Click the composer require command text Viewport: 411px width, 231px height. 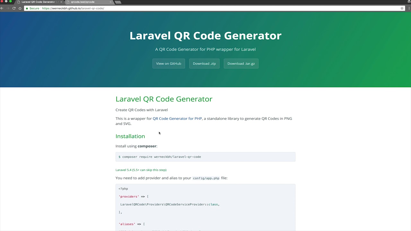coord(162,157)
